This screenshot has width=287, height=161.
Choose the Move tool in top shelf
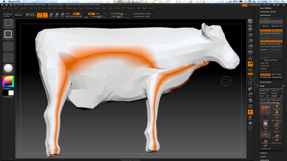(51, 15)
